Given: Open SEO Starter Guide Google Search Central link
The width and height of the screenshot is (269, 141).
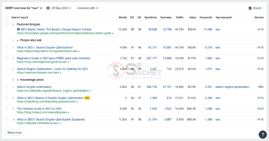Looking at the screenshot, I should [56, 29].
